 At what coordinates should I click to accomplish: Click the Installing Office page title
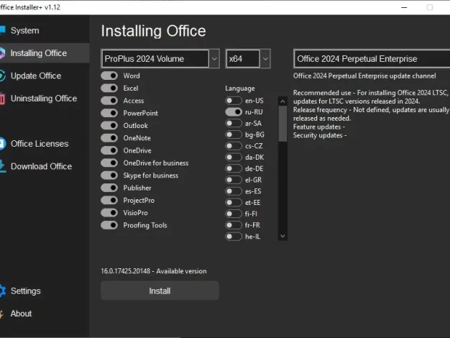click(154, 31)
